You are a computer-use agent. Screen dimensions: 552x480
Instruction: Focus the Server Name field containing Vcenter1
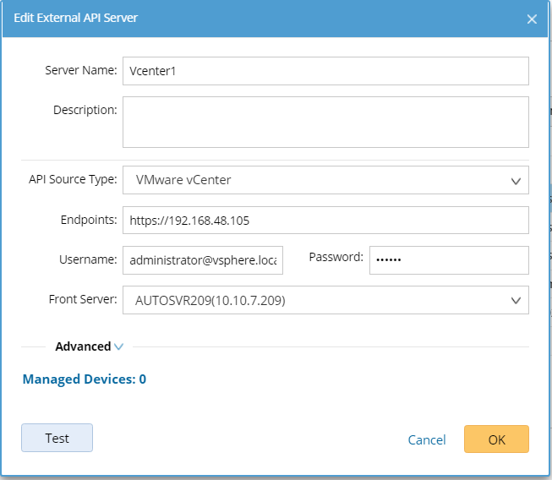tap(325, 71)
